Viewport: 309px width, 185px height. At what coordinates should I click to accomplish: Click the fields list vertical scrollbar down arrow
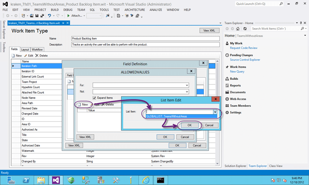coord(217,163)
